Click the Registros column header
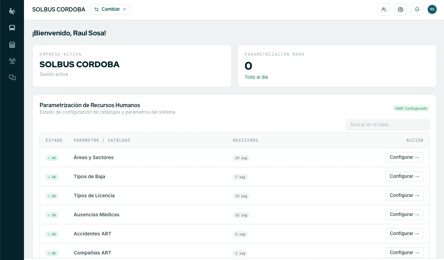Screen dimensions: 444x260 (245, 140)
